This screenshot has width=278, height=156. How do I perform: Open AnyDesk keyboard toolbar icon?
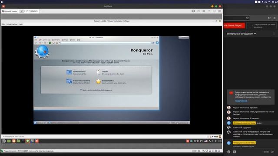pyautogui.click(x=204, y=11)
